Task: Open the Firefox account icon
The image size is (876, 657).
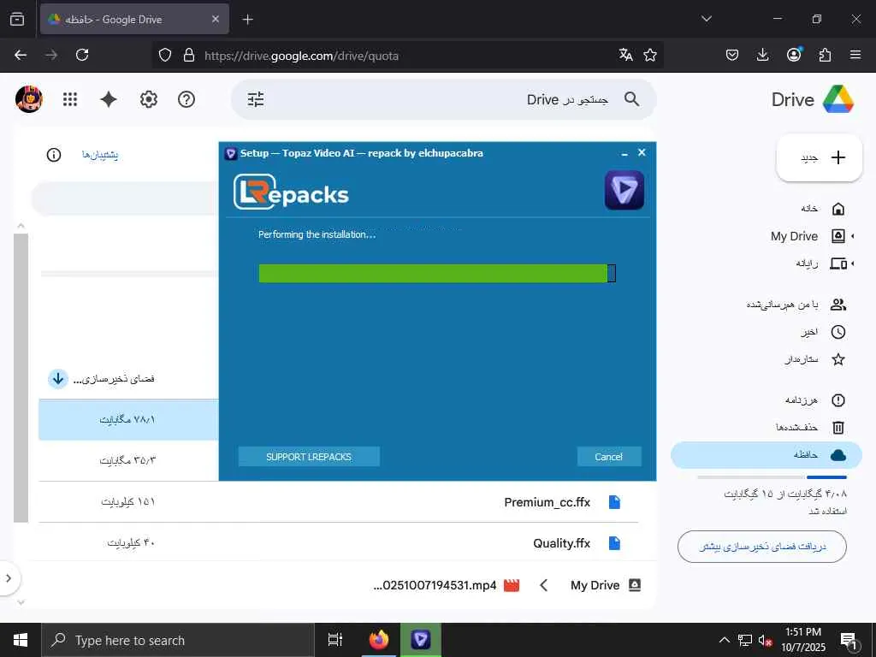Action: click(x=794, y=54)
